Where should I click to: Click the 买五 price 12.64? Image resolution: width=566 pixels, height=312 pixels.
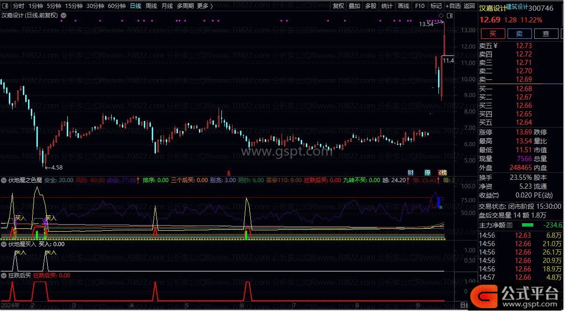coord(524,122)
